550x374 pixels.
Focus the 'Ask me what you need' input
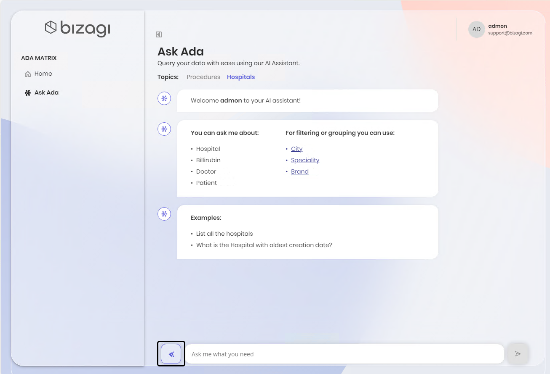pyautogui.click(x=344, y=354)
